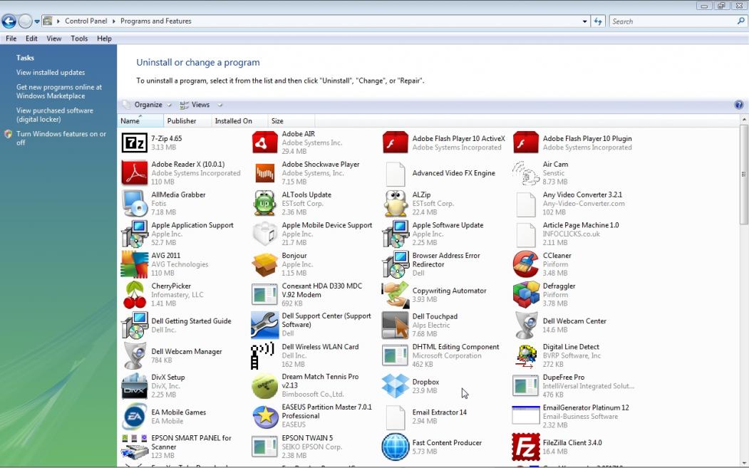749x468 pixels.
Task: Click the refresh button beside address bar
Action: click(x=598, y=21)
